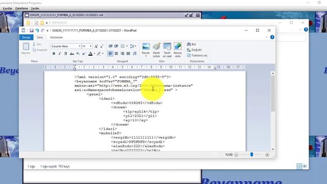Open Değiştir replace tool
The width and height of the screenshot is (327, 184).
pos(194,50)
